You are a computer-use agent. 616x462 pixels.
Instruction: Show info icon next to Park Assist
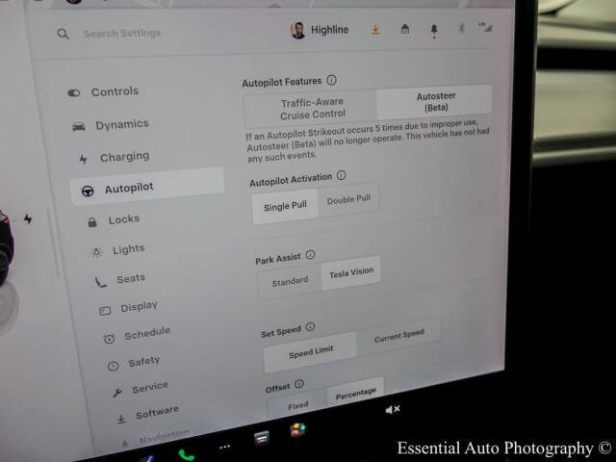pyautogui.click(x=310, y=256)
